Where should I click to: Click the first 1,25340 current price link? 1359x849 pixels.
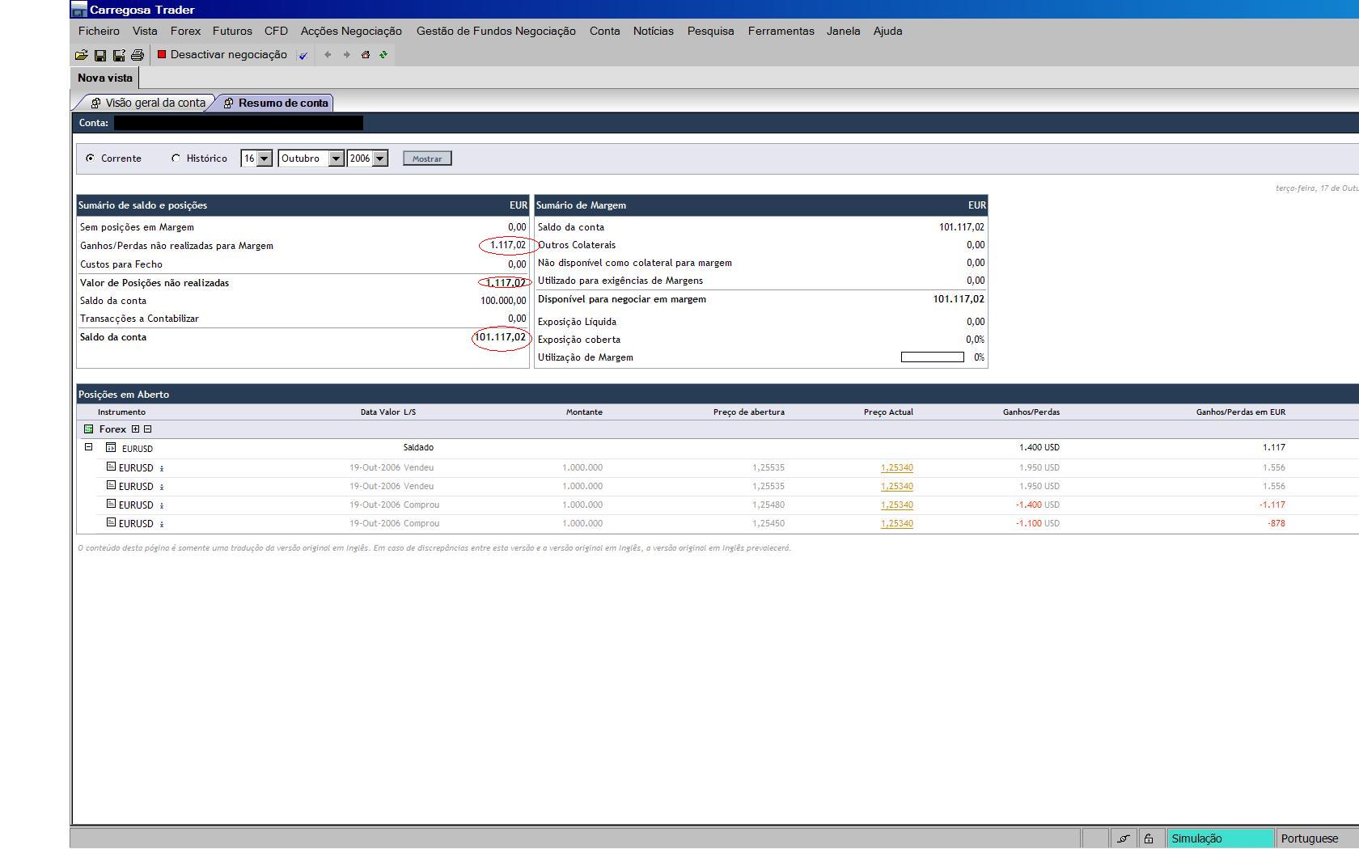(x=896, y=467)
